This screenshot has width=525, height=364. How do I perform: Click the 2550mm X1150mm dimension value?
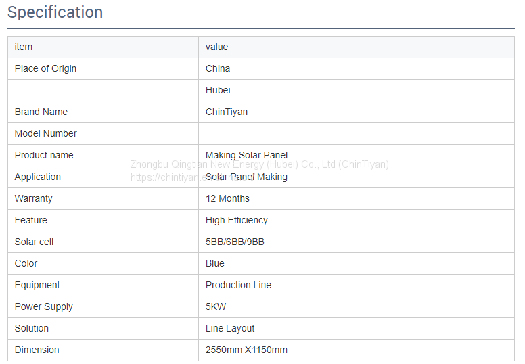(246, 350)
